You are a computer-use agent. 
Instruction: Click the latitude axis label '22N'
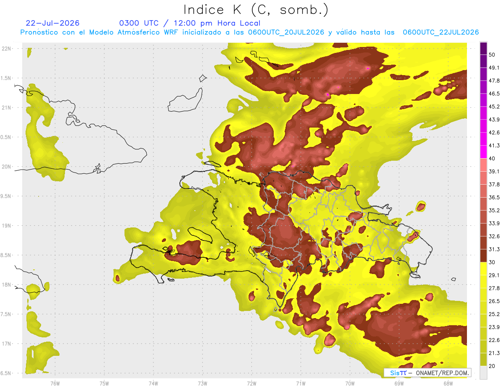pyautogui.click(x=6, y=48)
